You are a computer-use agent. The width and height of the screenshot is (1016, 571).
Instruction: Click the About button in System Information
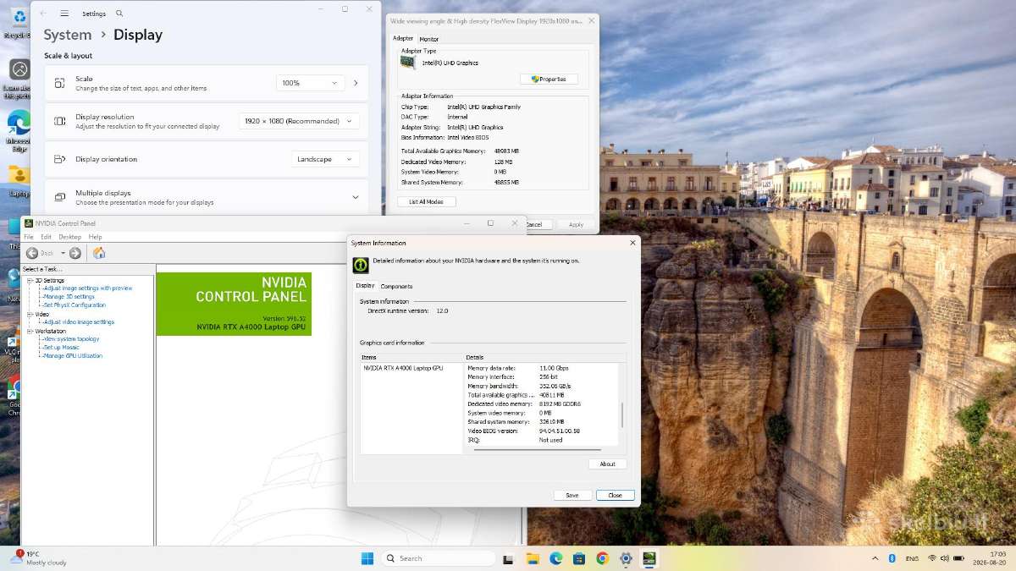click(608, 464)
